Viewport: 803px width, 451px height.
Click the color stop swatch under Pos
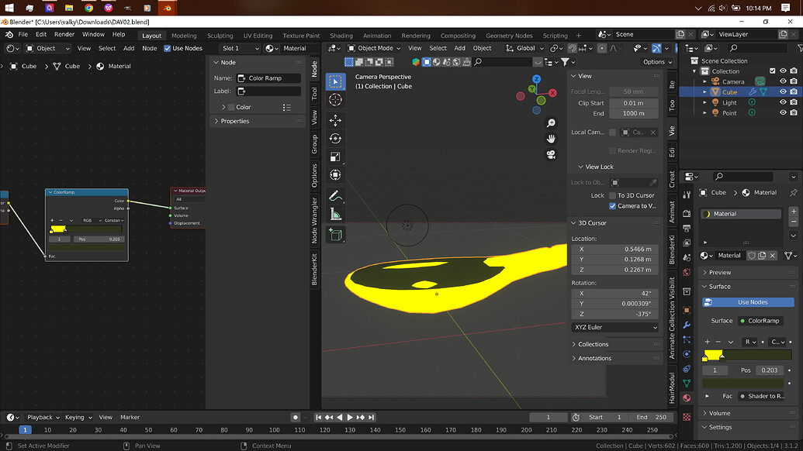click(742, 383)
